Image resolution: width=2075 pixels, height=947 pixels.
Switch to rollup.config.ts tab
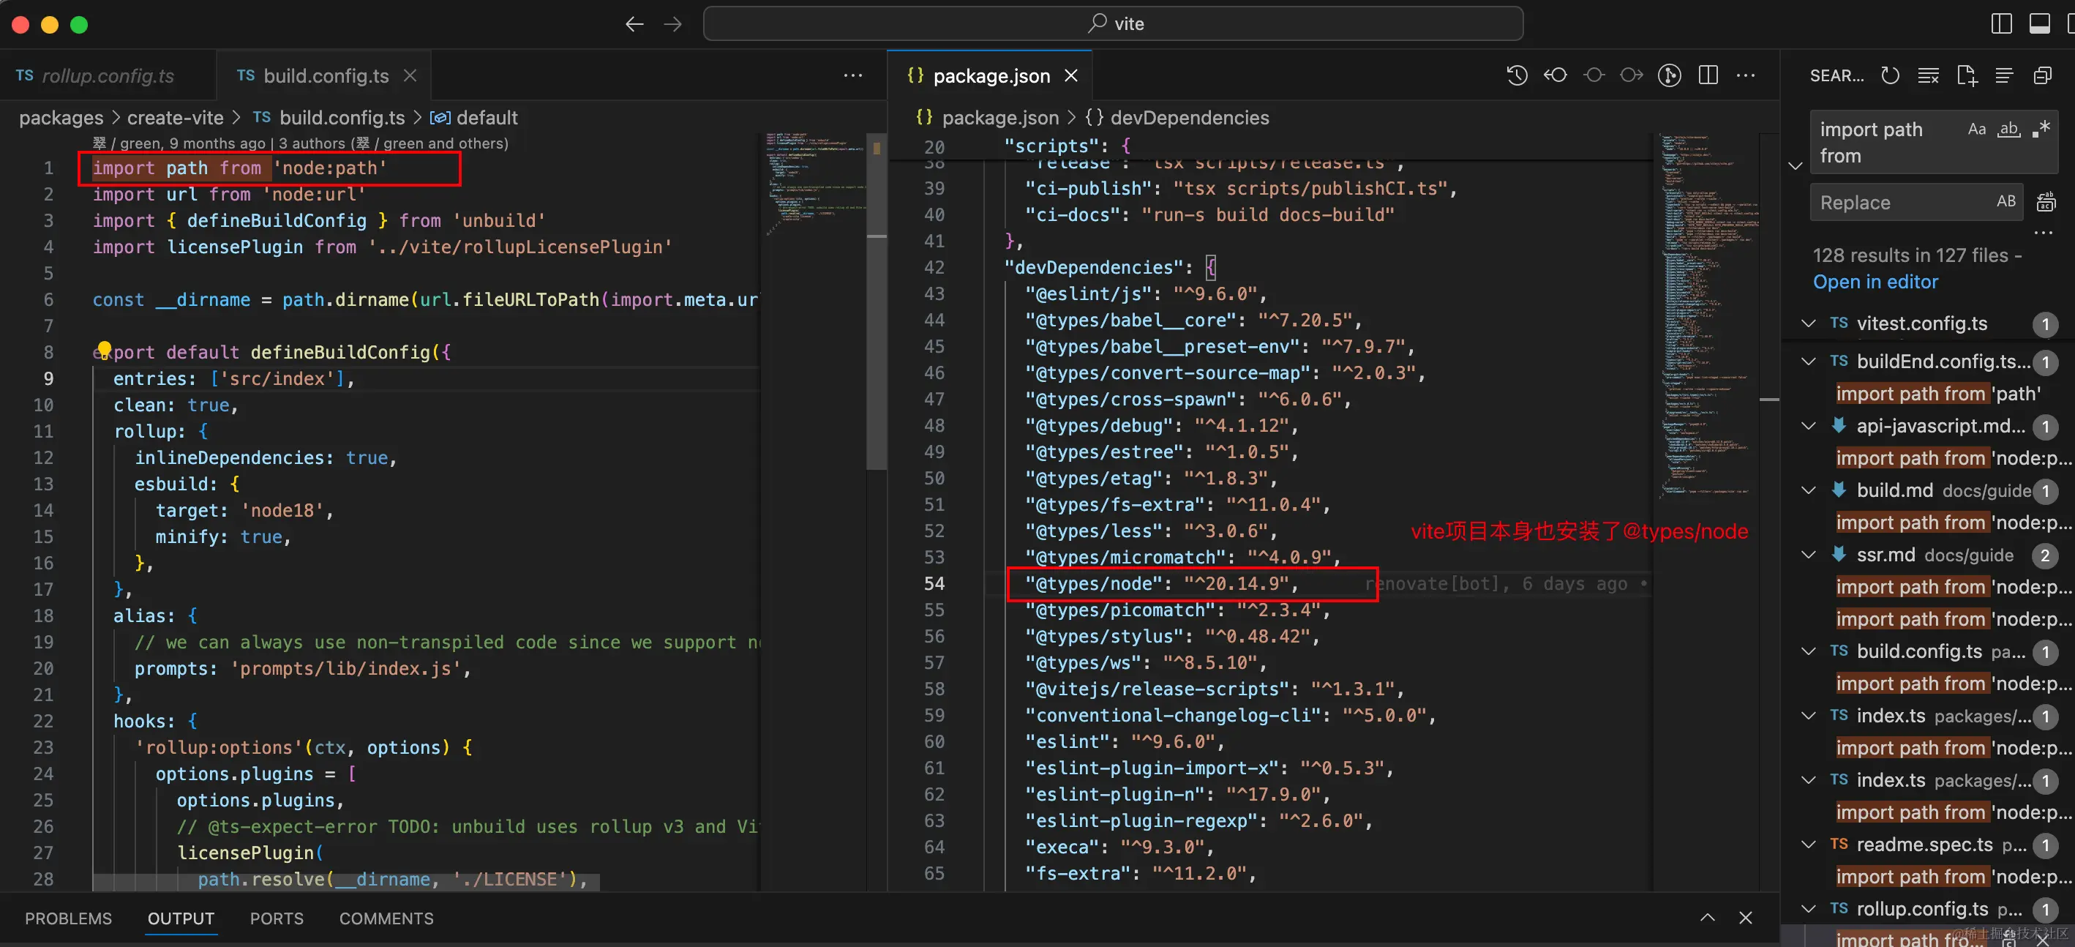(107, 76)
